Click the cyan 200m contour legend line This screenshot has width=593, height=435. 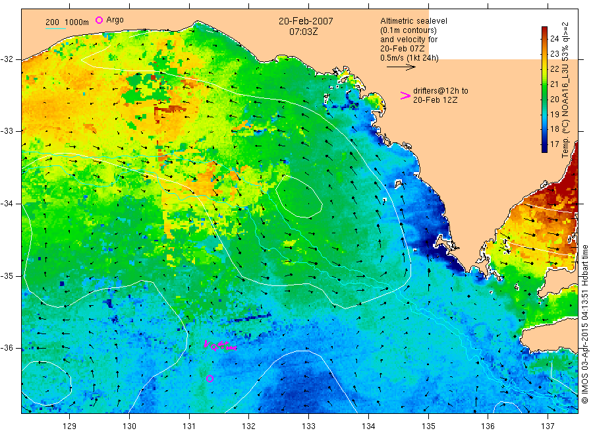pos(55,28)
